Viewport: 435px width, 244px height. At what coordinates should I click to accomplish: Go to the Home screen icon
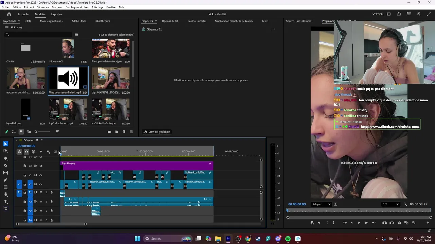(9, 14)
